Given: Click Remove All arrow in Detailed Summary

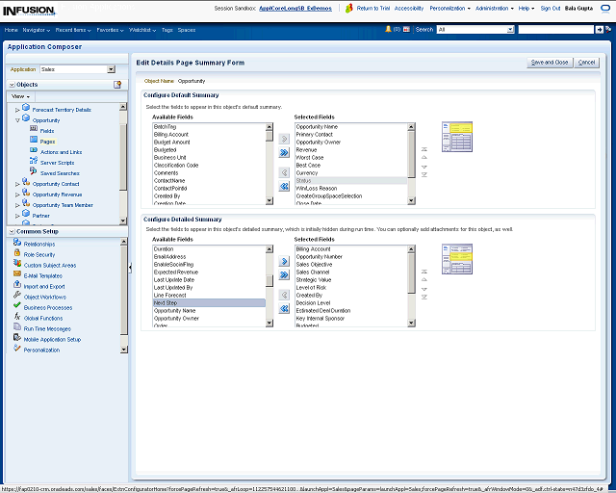Looking at the screenshot, I should click(284, 308).
